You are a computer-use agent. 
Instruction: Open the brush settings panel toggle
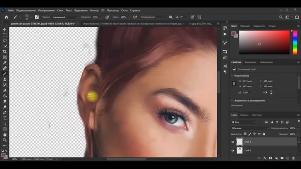(37, 17)
